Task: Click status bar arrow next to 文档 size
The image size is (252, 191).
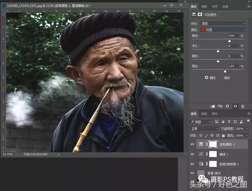Action: (x=58, y=154)
